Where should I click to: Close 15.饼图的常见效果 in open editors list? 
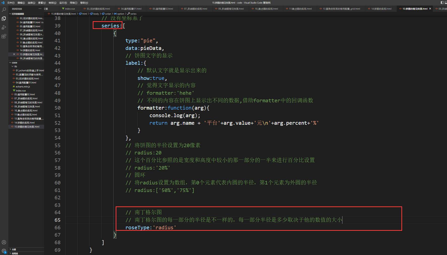tap(14, 54)
